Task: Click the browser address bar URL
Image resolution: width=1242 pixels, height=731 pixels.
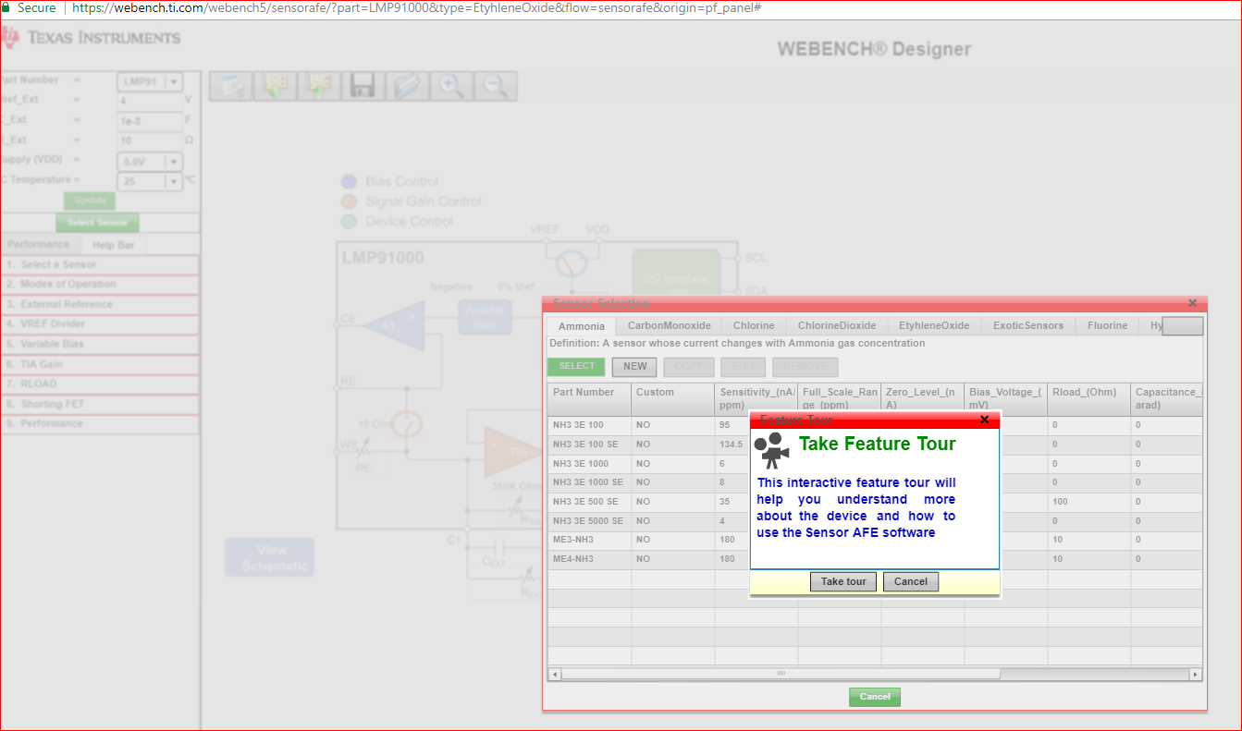Action: [415, 7]
